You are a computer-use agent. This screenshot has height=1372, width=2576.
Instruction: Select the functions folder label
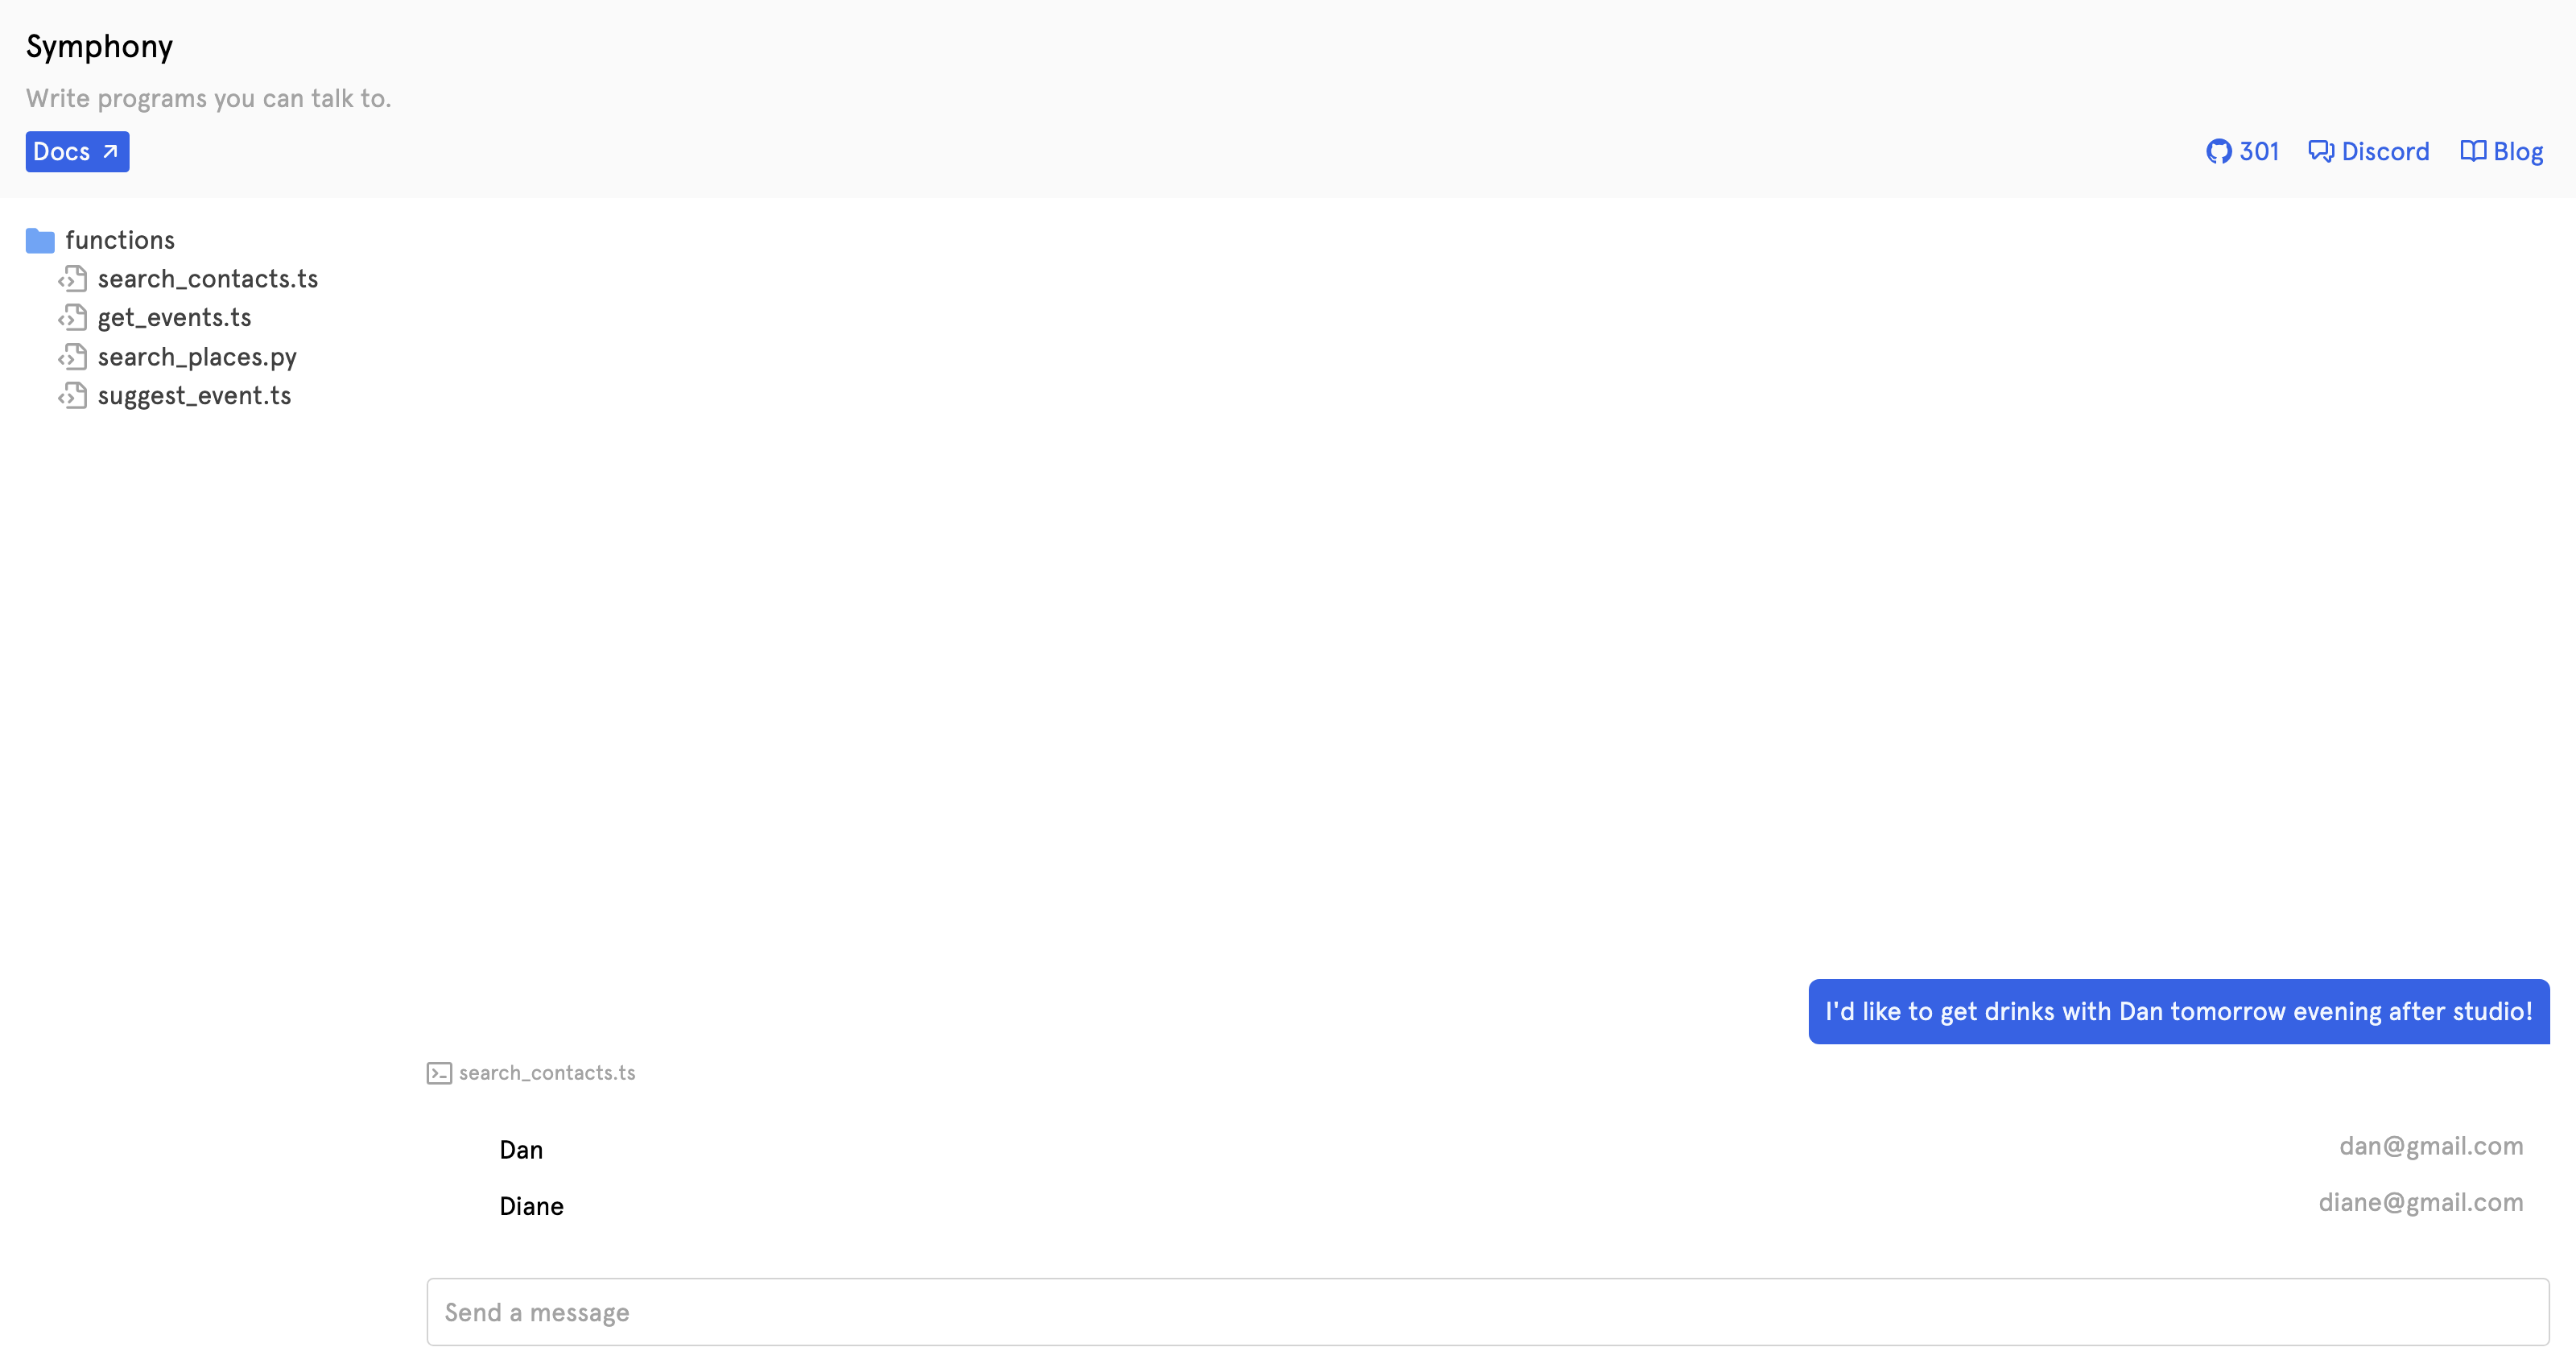(120, 240)
